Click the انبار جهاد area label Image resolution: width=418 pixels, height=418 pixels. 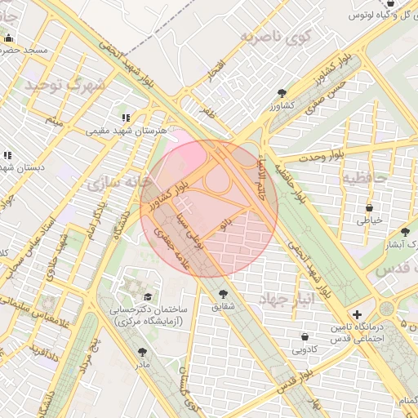coord(287,300)
